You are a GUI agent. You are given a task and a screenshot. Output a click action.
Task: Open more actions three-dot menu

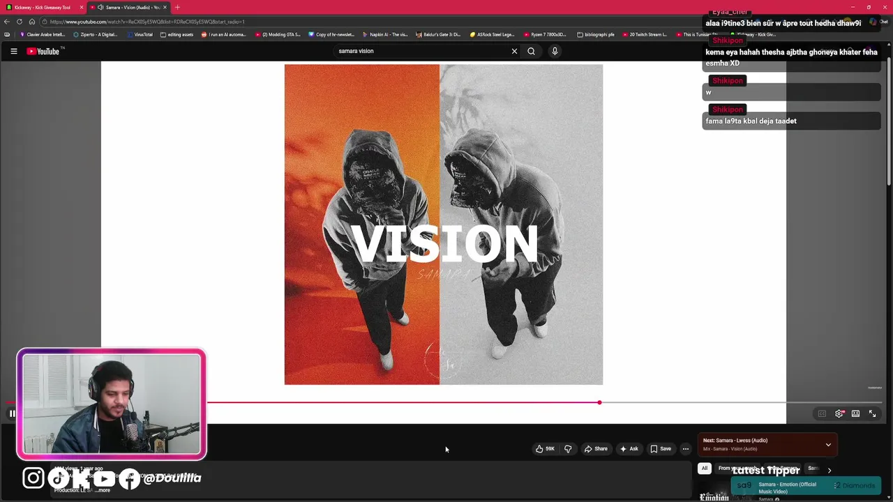click(686, 449)
